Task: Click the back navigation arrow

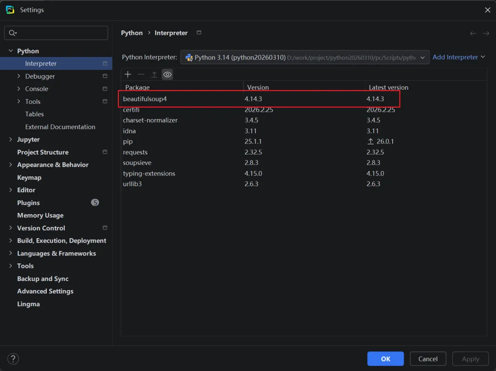Action: pos(473,33)
